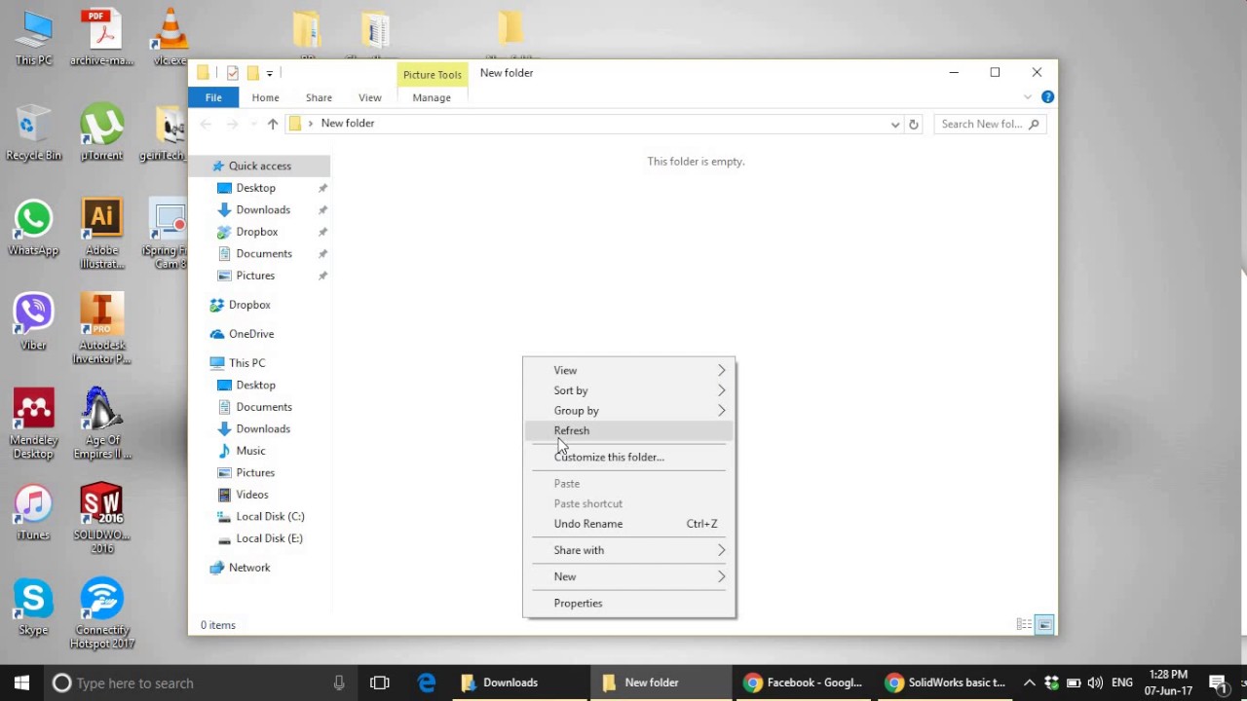Click the refresh button beside address bar
Image resolution: width=1247 pixels, height=701 pixels.
coord(913,124)
